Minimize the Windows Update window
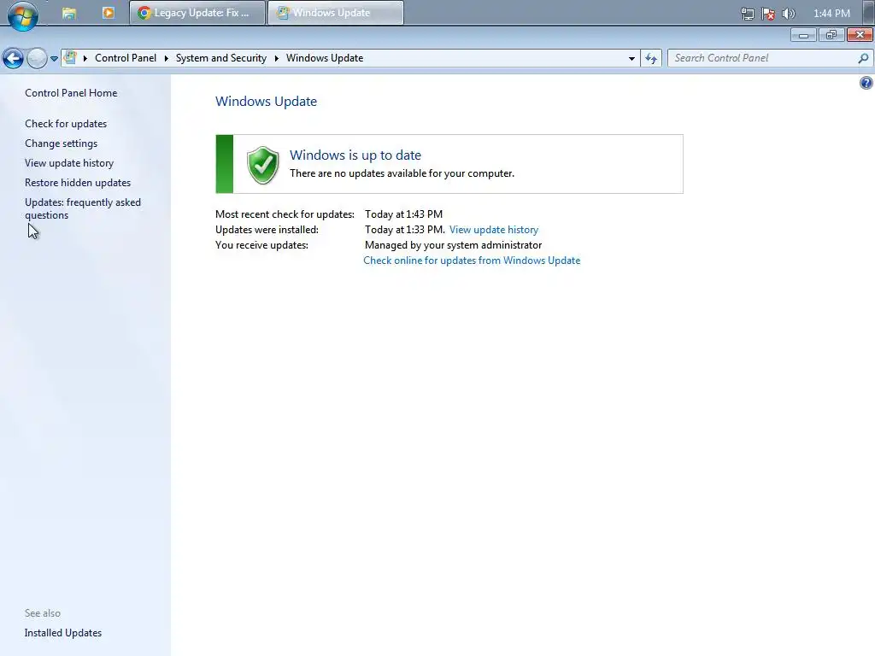 pos(803,35)
